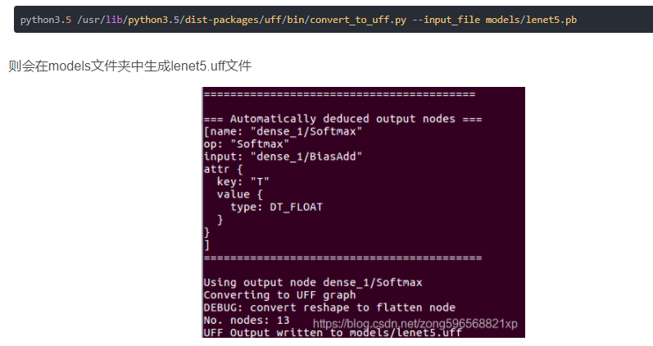The image size is (653, 346).
Task: Click the terminal output screenshot image
Action: coord(363,212)
